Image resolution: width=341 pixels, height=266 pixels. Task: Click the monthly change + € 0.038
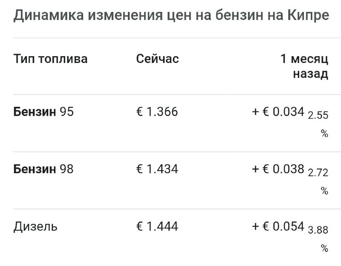[x=278, y=169]
